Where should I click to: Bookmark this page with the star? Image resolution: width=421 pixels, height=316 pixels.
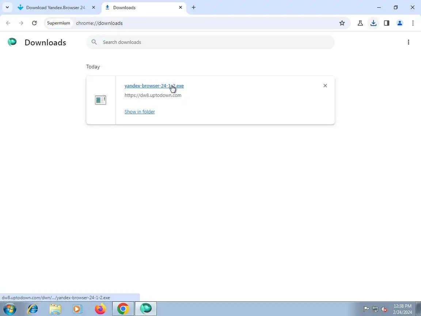342,23
